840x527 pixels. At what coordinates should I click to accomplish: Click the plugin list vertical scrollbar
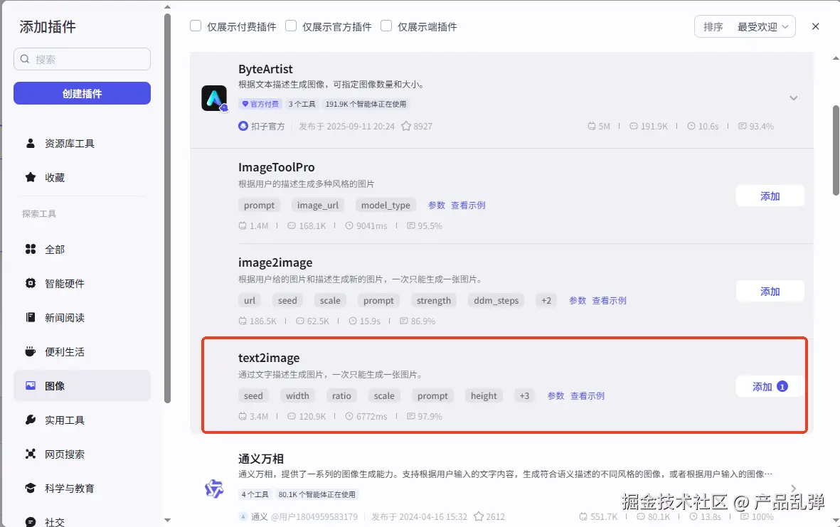tap(836, 151)
